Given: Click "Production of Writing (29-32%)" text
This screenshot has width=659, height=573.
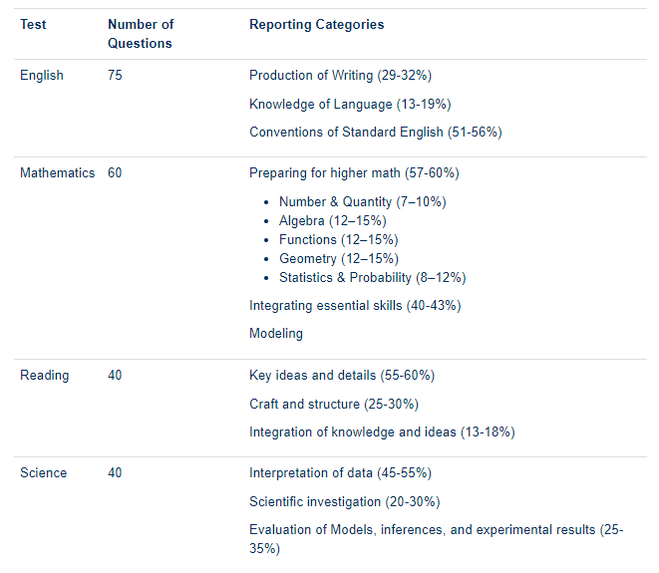Looking at the screenshot, I should tap(340, 76).
